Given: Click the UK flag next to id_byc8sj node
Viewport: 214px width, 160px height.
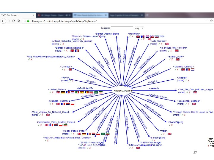Looking at the screenshot, I should tap(177, 51).
